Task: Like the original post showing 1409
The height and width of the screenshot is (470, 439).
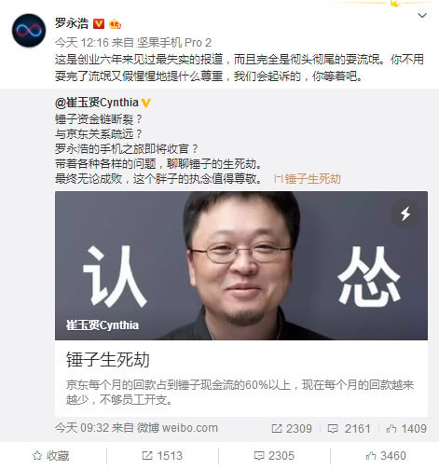Action: click(406, 429)
